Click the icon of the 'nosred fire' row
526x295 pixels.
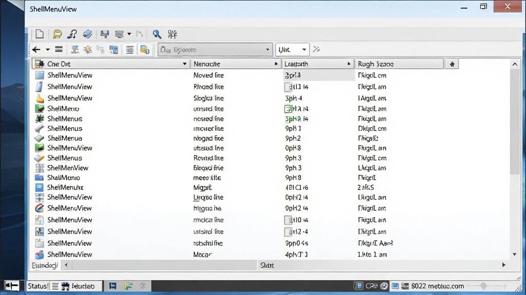40,118
